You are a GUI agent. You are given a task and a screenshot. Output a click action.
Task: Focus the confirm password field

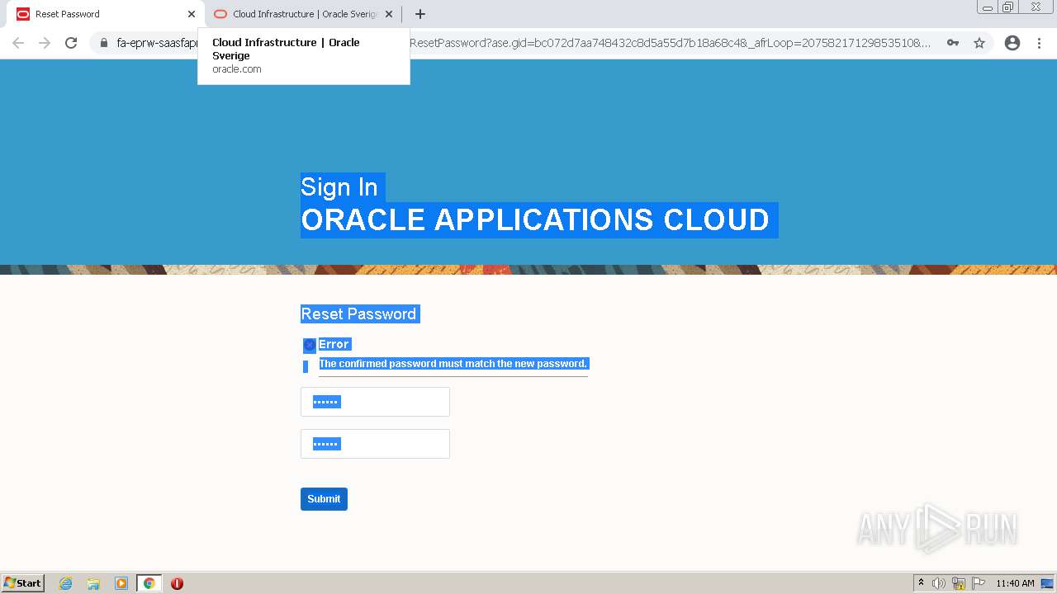[x=375, y=444]
